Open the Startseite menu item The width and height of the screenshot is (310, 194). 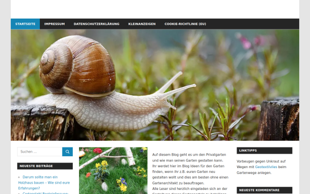[25, 24]
